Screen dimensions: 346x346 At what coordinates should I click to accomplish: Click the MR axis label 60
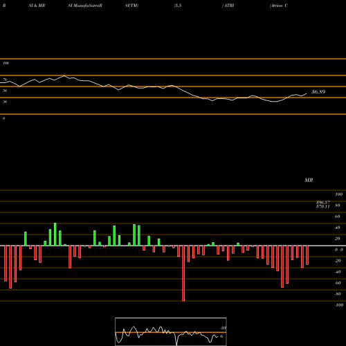point(338,217)
